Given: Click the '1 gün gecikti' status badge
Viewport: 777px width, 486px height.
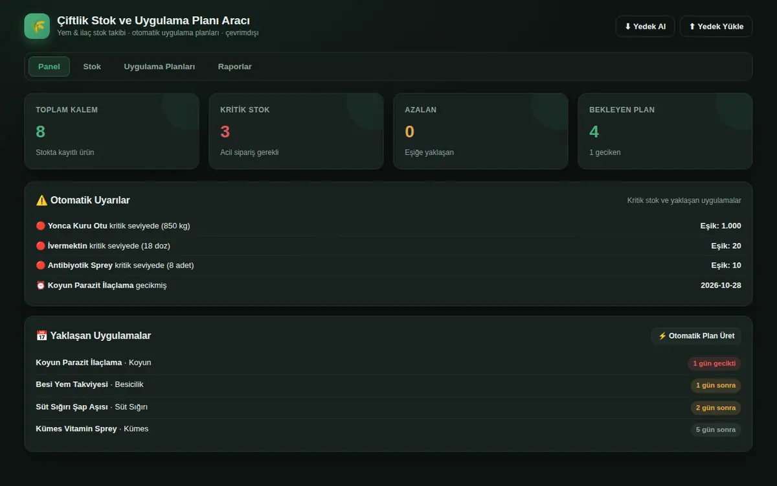Looking at the screenshot, I should point(714,364).
